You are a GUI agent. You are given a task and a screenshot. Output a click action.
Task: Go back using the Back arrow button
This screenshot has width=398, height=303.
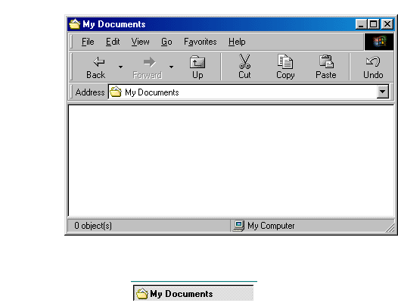tap(96, 67)
